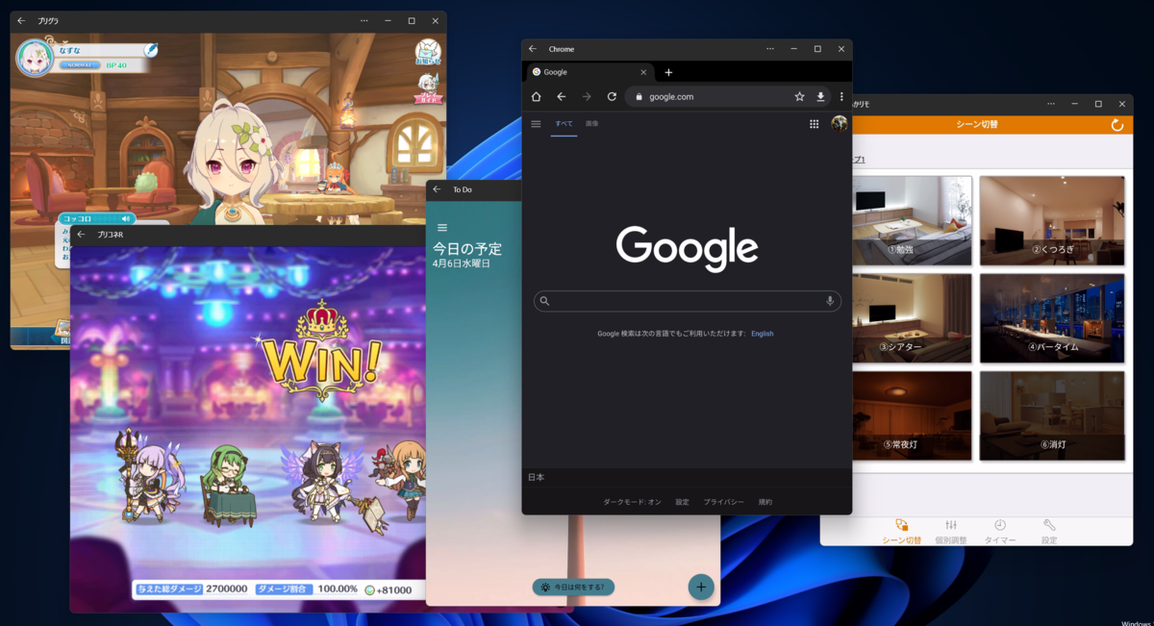The height and width of the screenshot is (626, 1154).
Task: Click Chrome's forward navigation arrow
Action: (x=587, y=96)
